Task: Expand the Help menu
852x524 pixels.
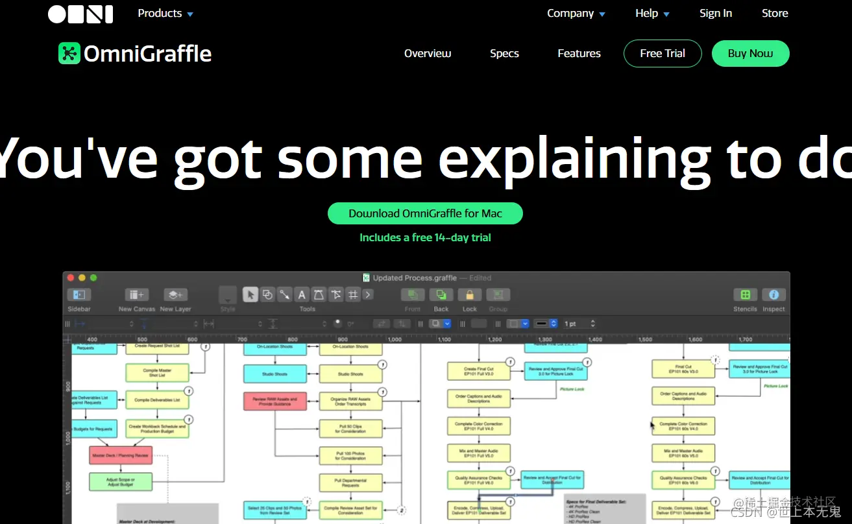Action: [x=652, y=13]
